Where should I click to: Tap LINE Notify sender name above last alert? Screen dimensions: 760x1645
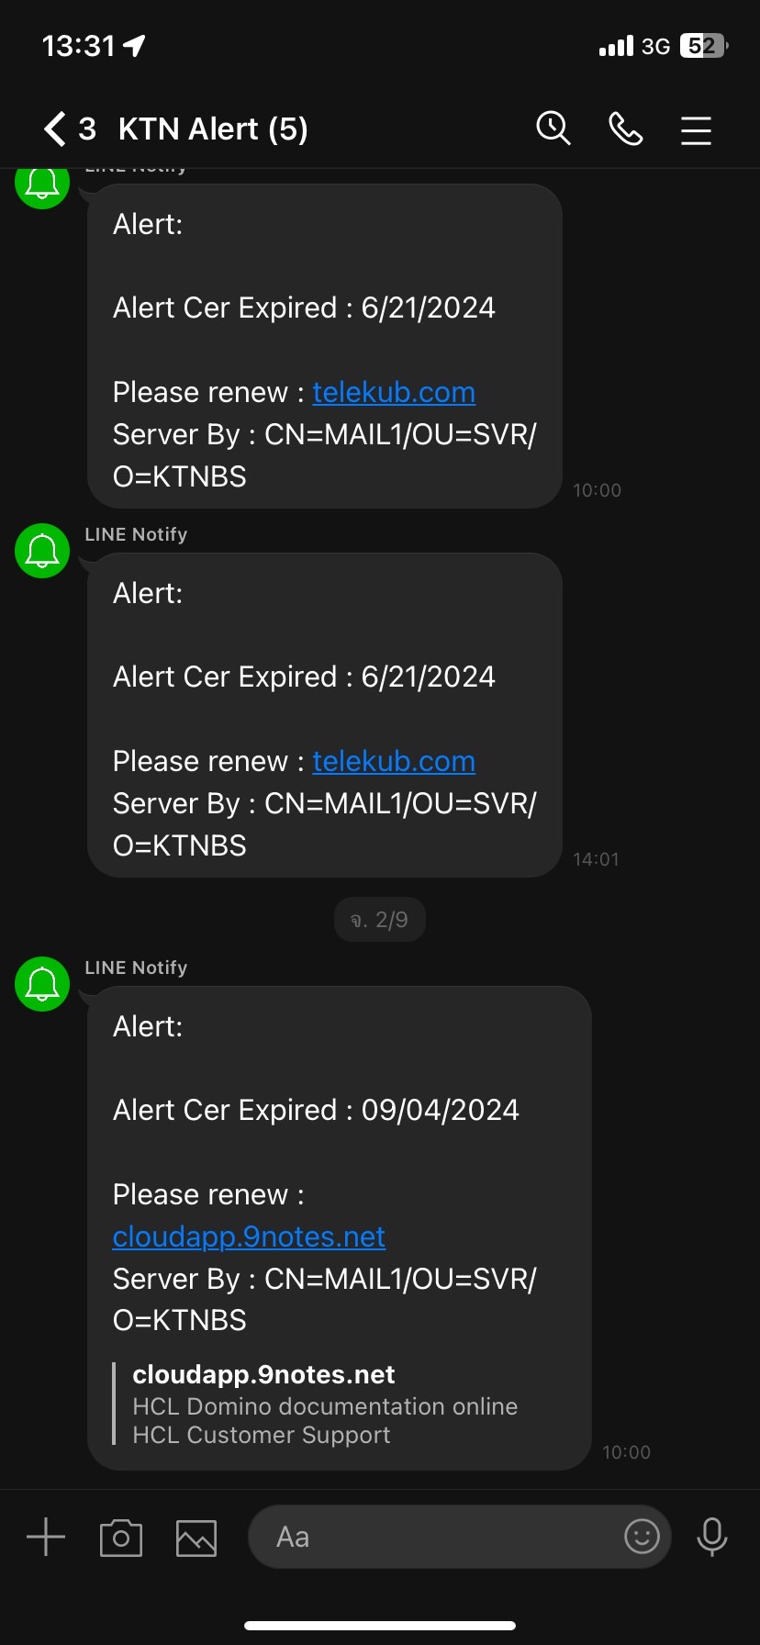pyautogui.click(x=136, y=968)
